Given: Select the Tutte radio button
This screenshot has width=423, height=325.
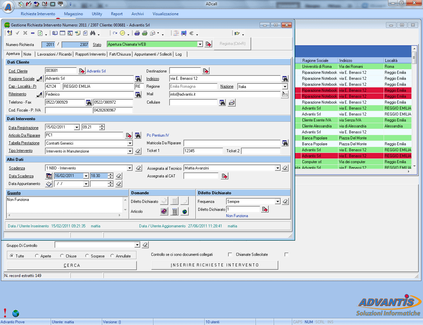Looking at the screenshot, I should click(12, 255).
